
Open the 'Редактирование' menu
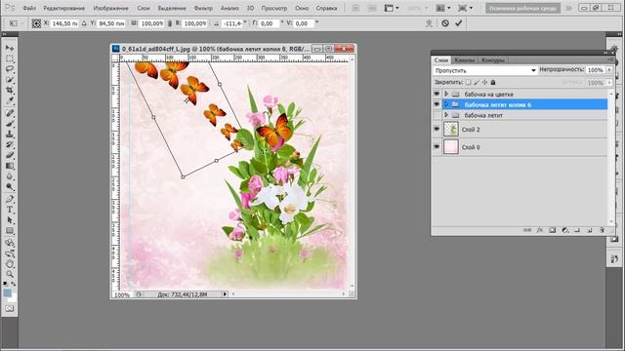[x=63, y=8]
